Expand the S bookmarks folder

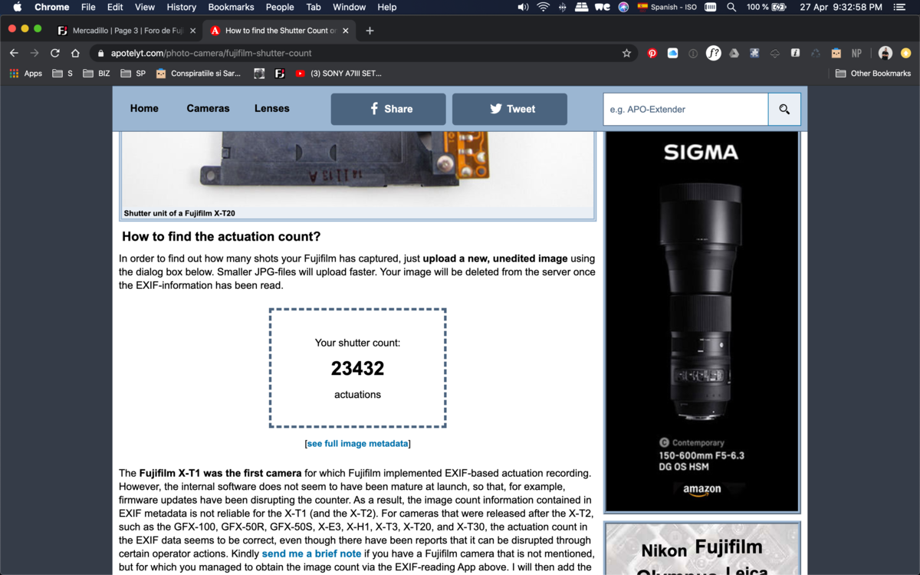[62, 74]
